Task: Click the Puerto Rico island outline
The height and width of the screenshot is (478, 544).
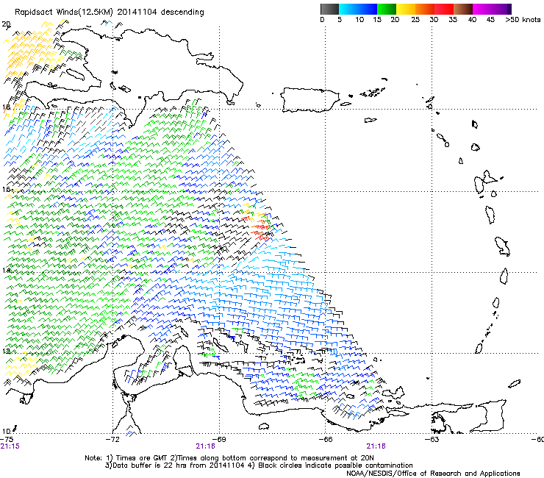Action: [309, 100]
